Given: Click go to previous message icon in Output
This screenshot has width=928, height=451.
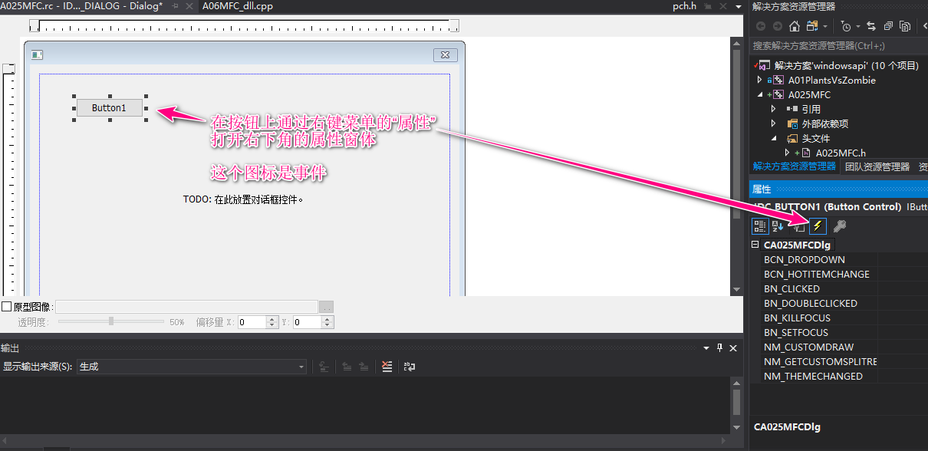Looking at the screenshot, I should click(x=347, y=367).
